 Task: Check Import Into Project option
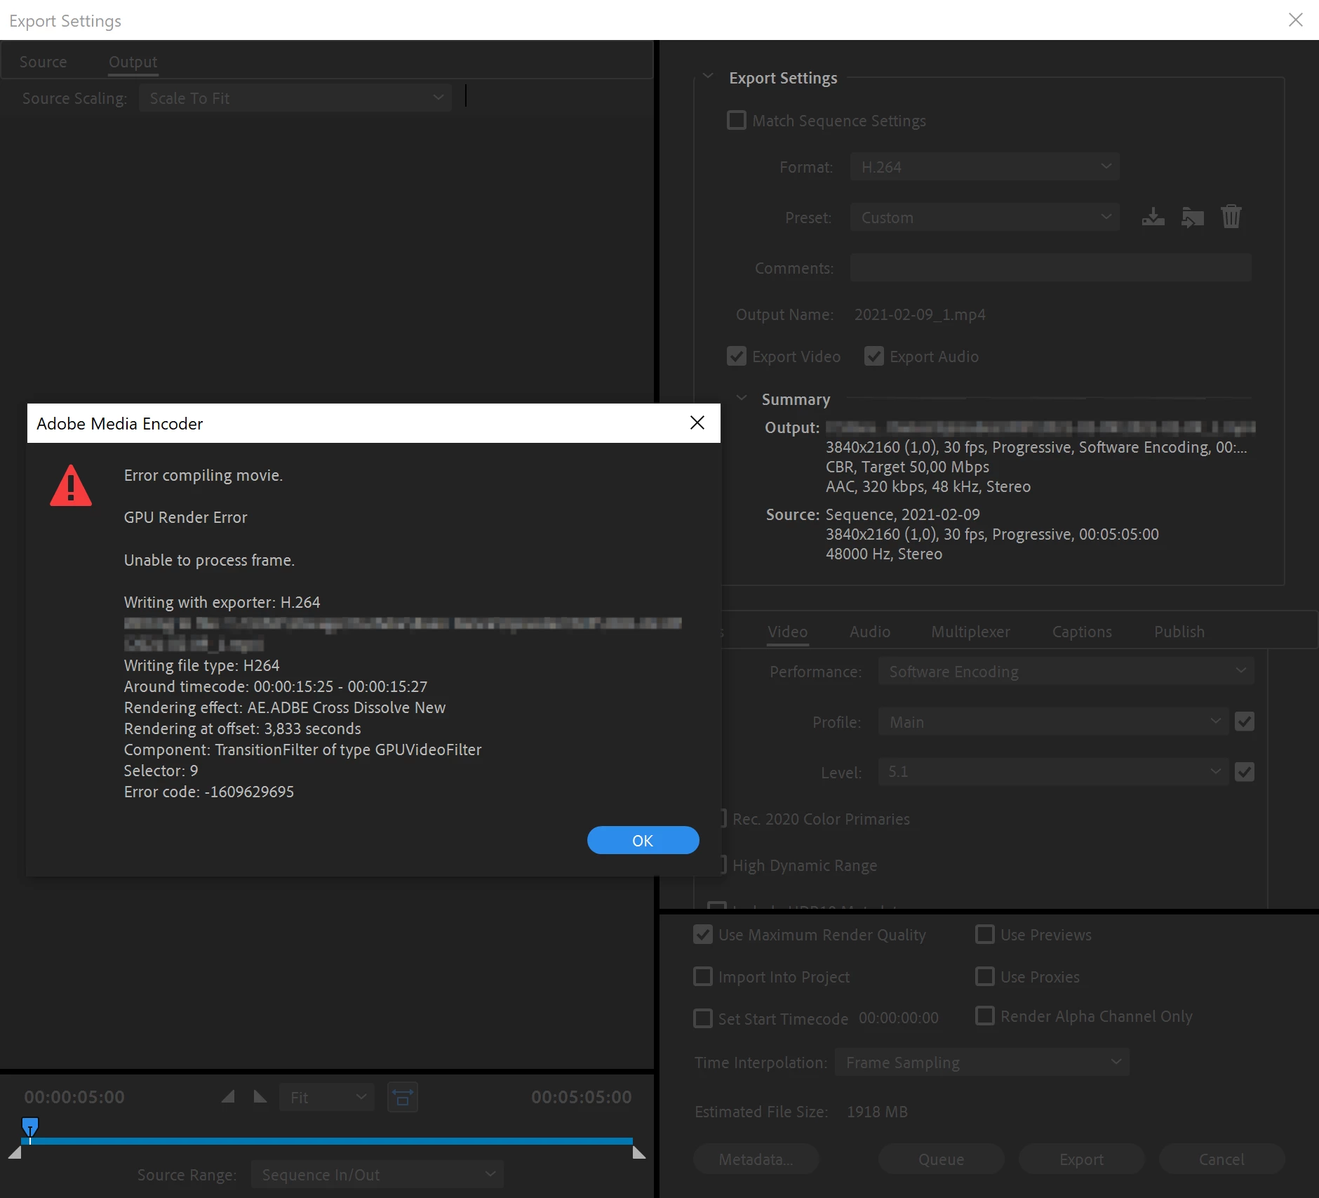click(x=702, y=976)
